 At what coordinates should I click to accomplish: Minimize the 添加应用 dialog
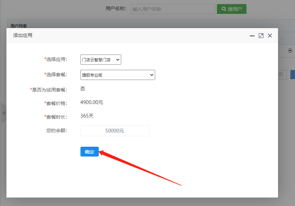(252, 36)
